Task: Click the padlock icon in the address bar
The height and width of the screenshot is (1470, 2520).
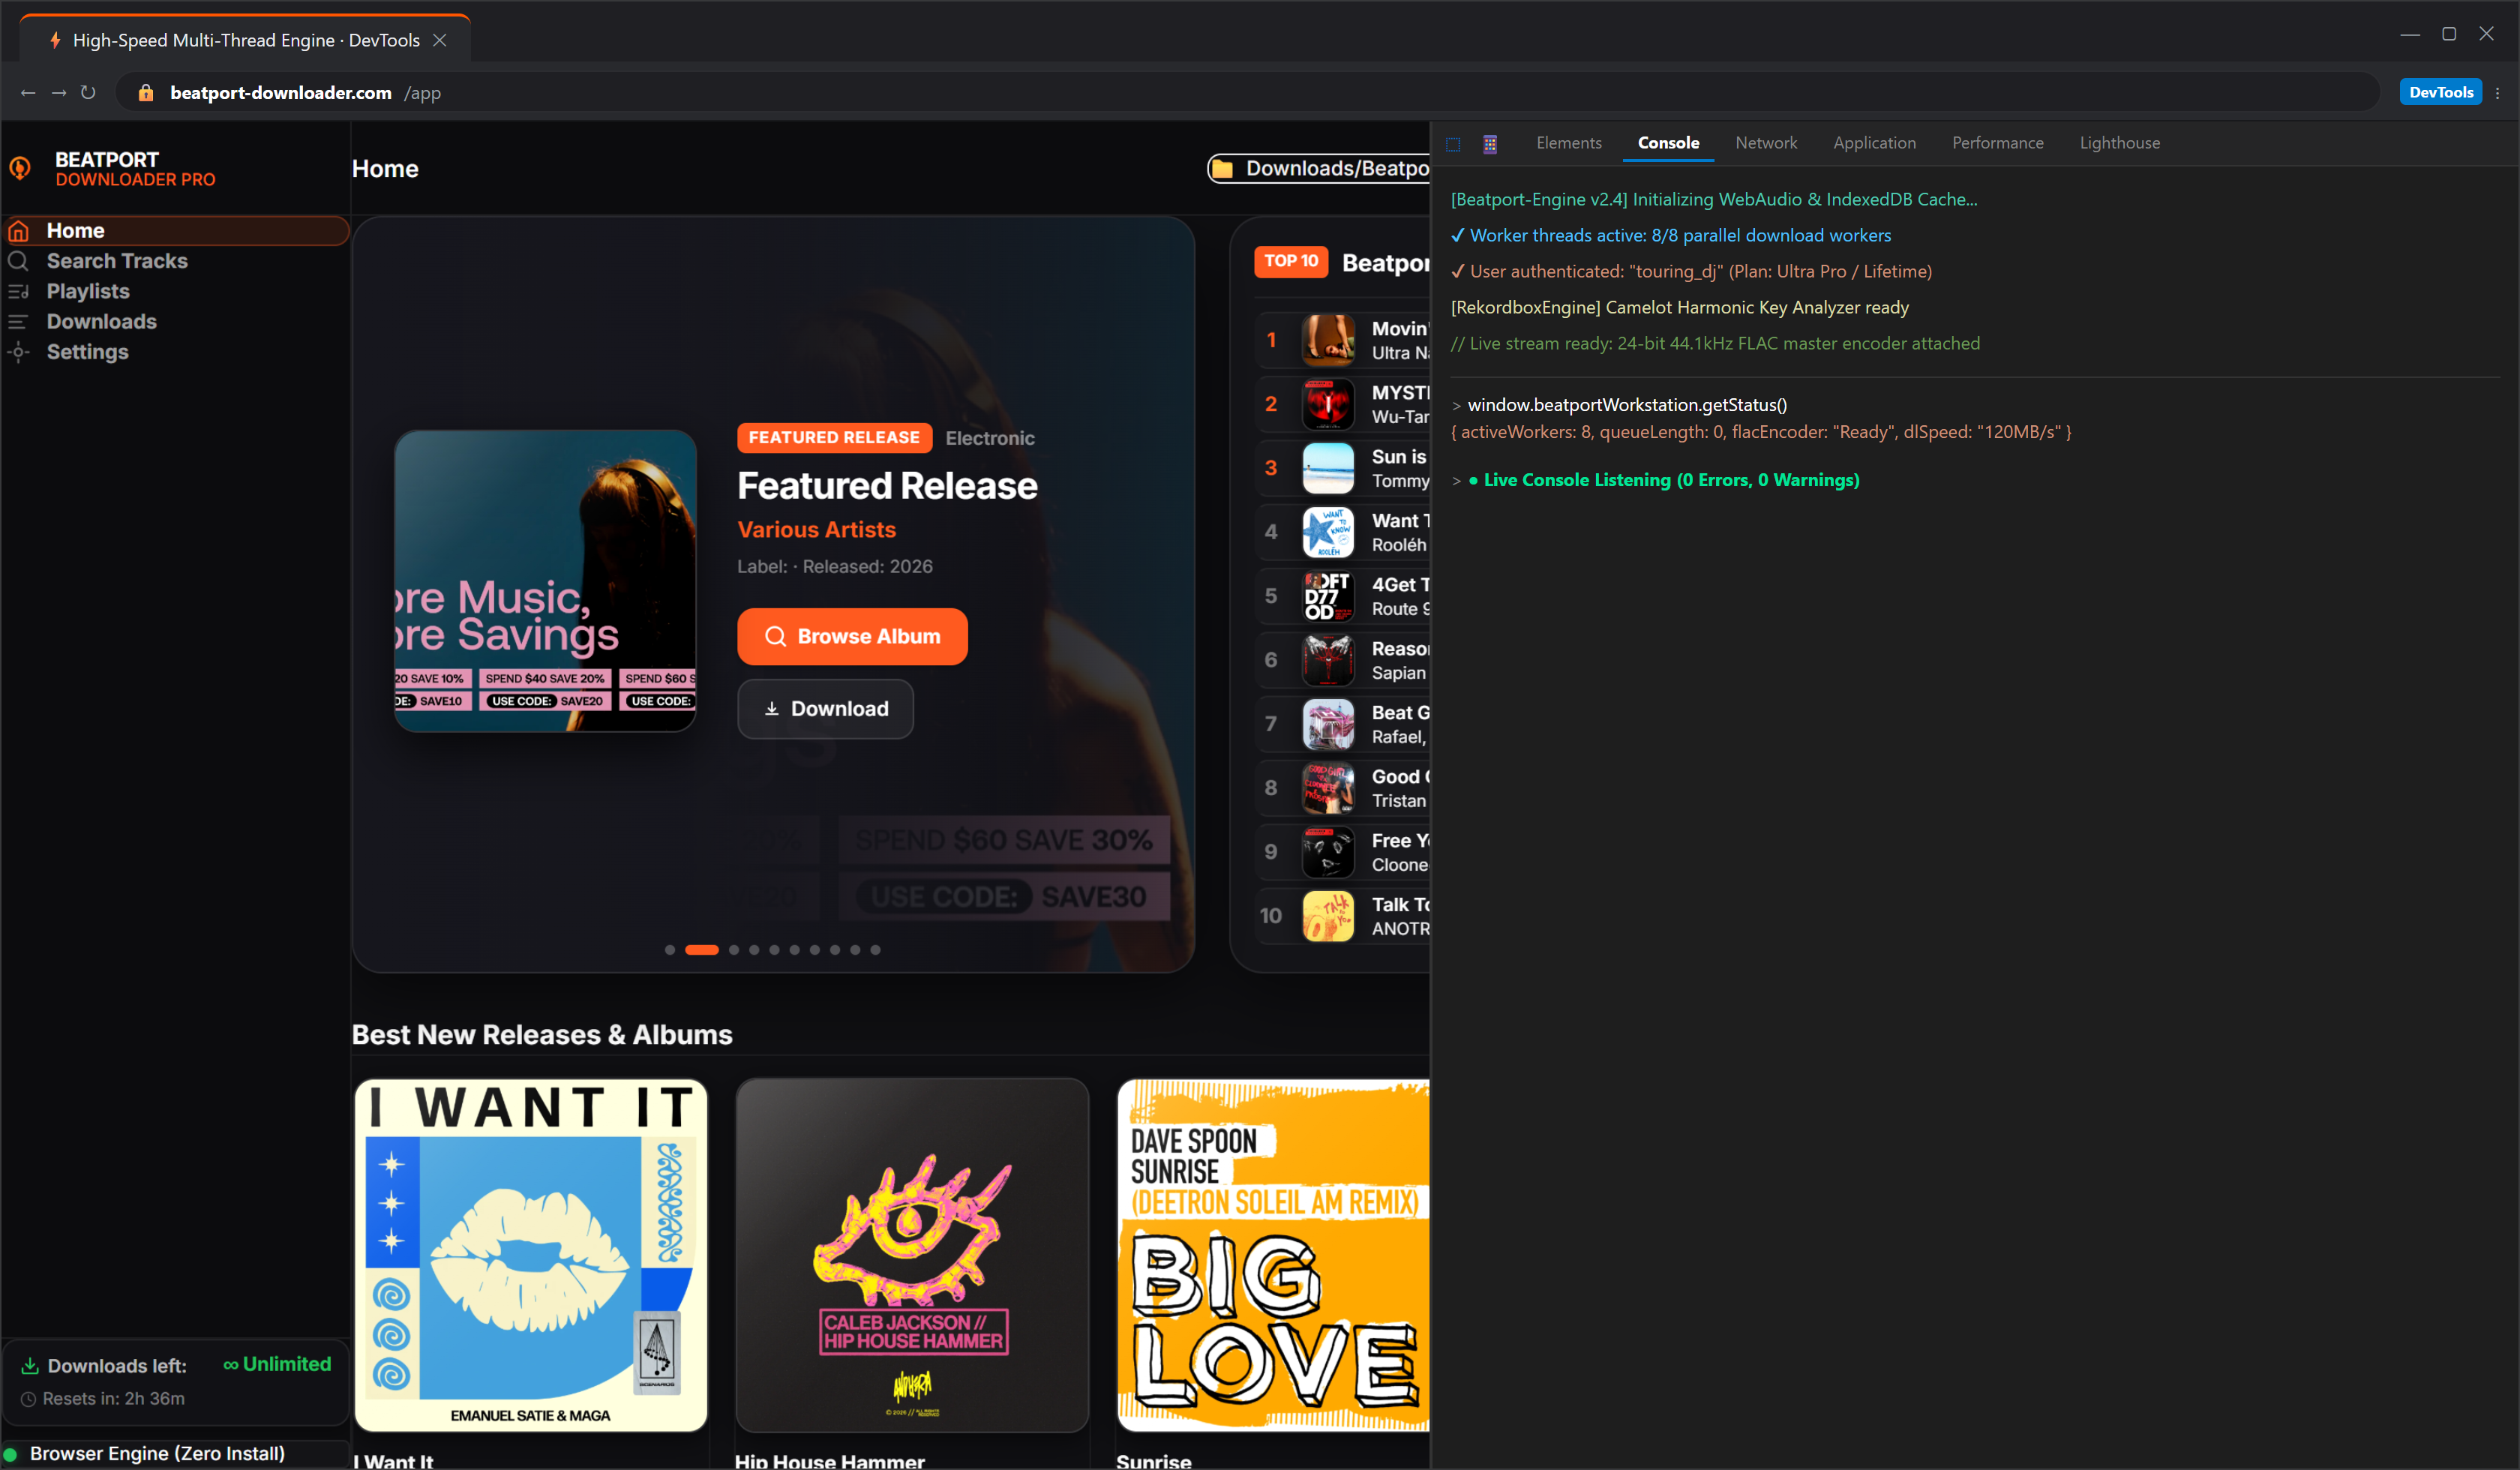Action: pyautogui.click(x=146, y=93)
